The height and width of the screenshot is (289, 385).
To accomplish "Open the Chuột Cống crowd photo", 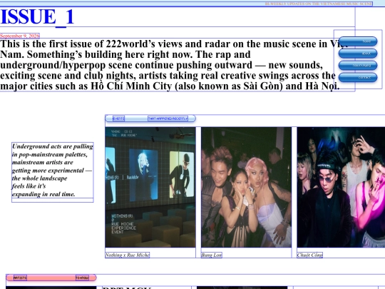I will click(x=341, y=187).
